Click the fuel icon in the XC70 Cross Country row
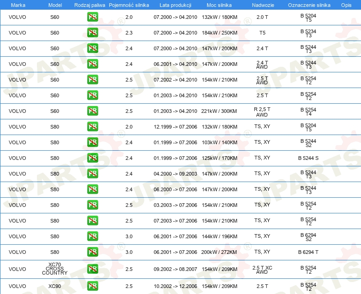 coord(92,269)
